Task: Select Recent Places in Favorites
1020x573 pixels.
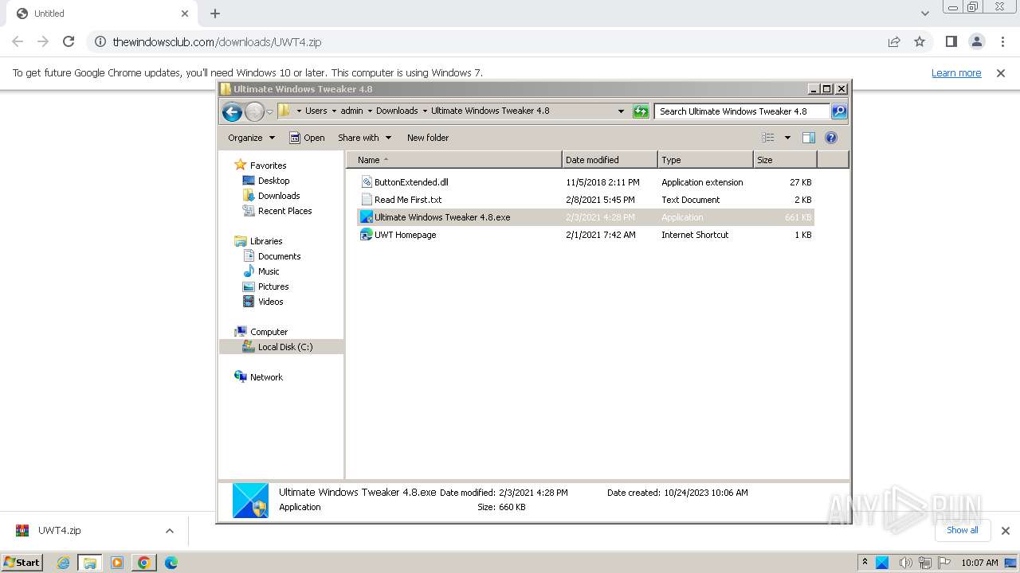Action: (x=284, y=211)
